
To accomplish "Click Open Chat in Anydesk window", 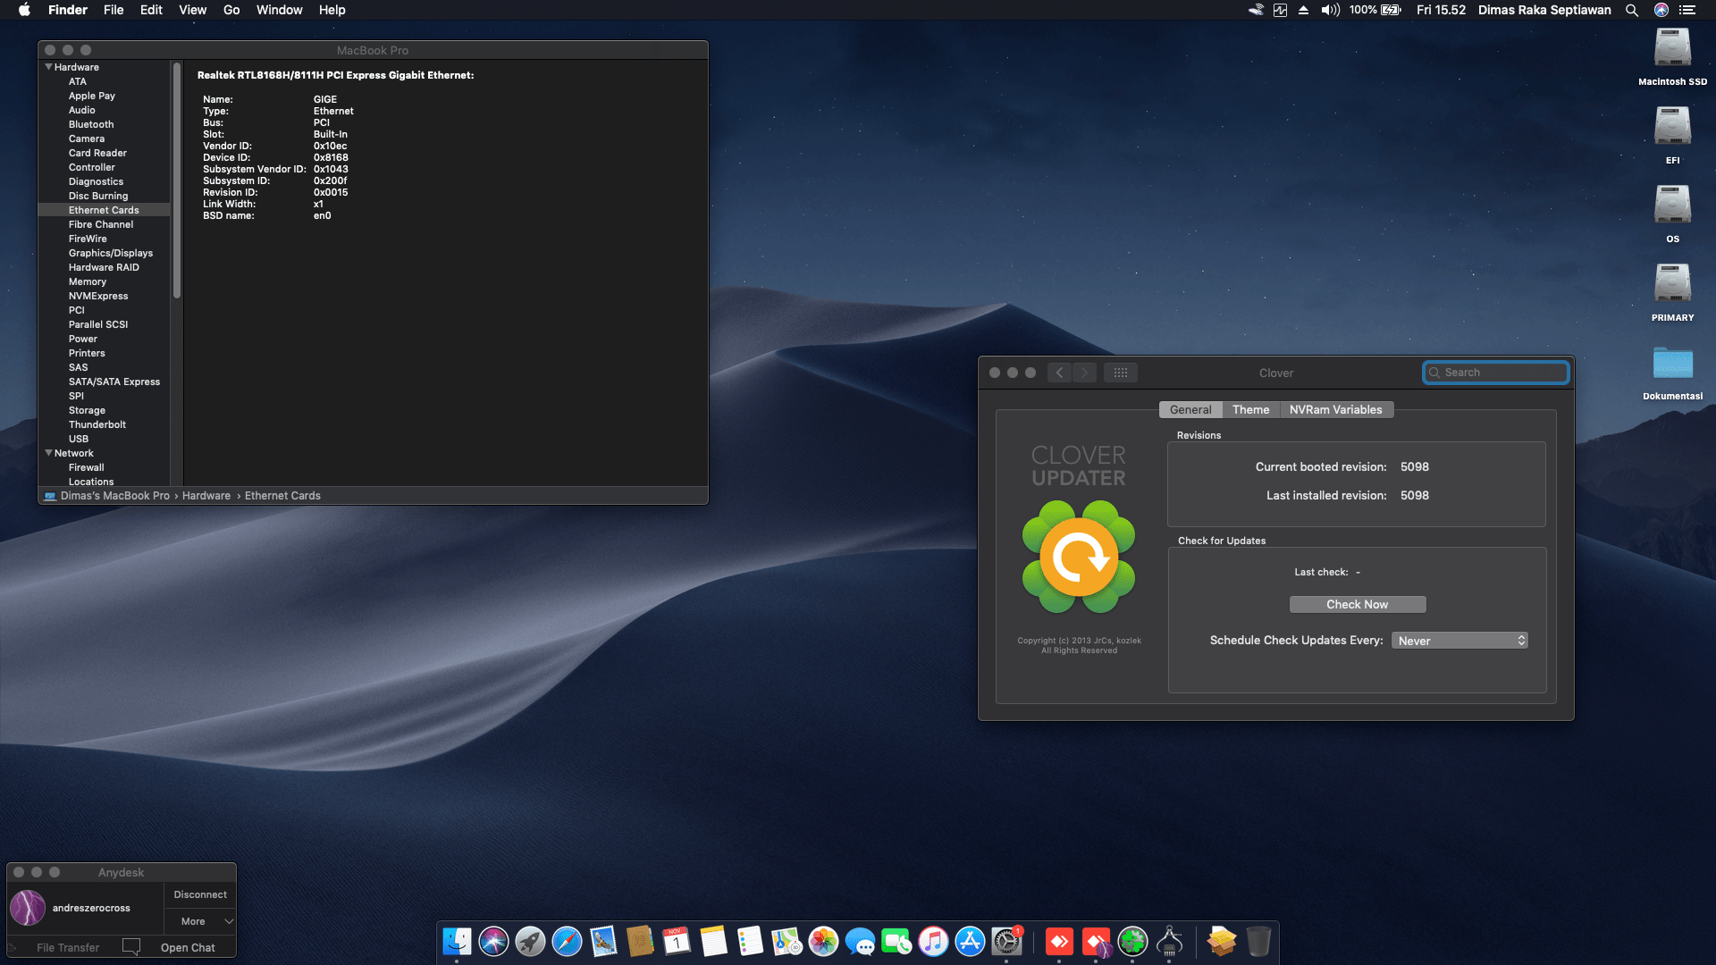I will [188, 947].
